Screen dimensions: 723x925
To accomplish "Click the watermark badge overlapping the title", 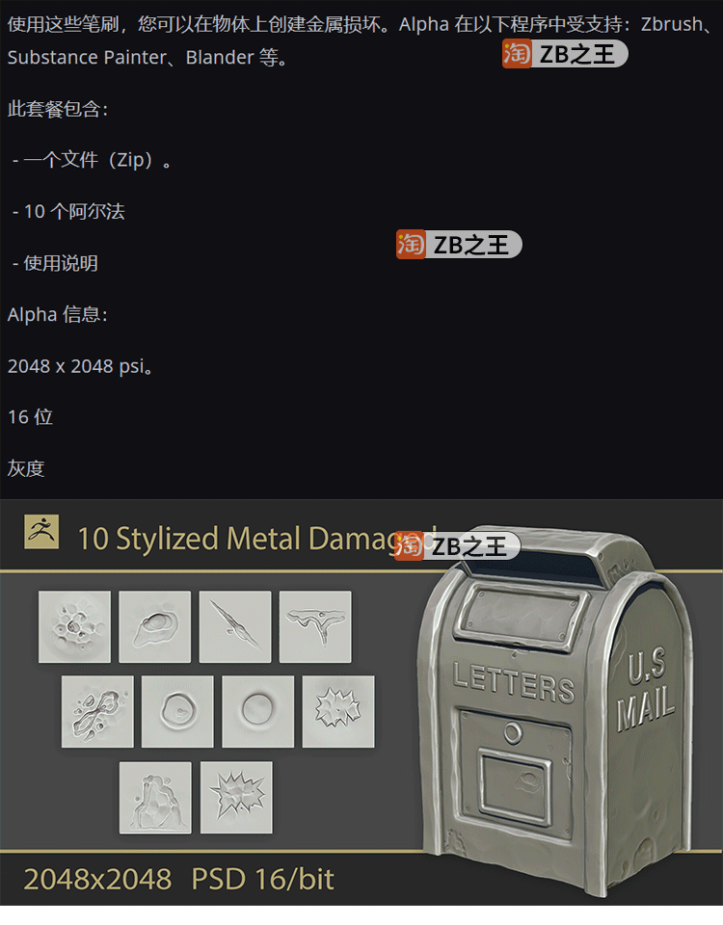I will 457,546.
